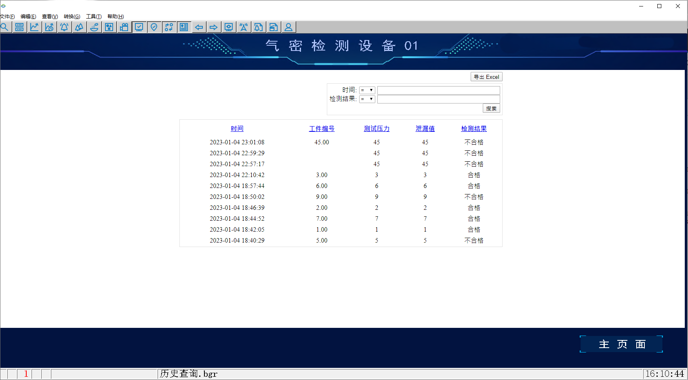The height and width of the screenshot is (380, 688).
Task: Click the magnifier search toolbar icon
Action: 4,27
